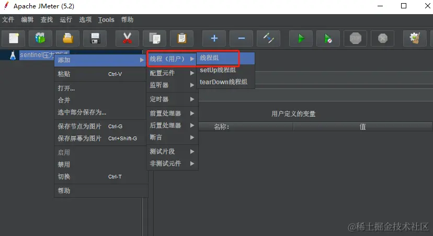Screen dimensions: 433x236
Task: Open the Tools menu
Action: coord(106,19)
